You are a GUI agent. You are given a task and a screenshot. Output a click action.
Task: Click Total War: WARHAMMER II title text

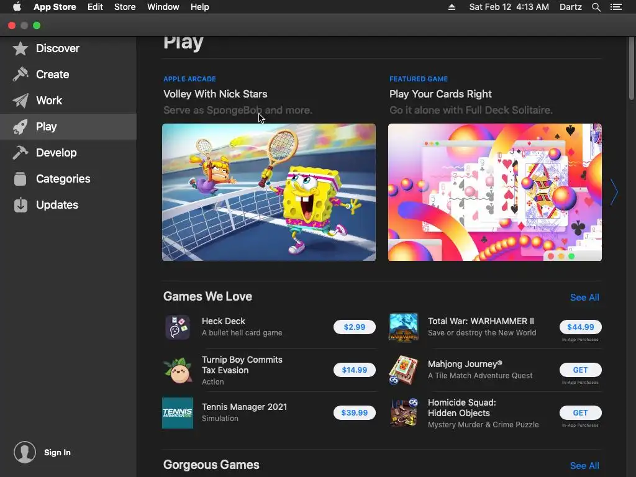pyautogui.click(x=481, y=321)
